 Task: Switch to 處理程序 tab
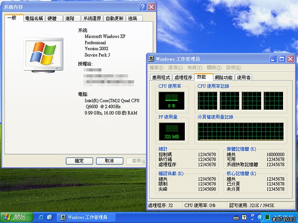[x=183, y=78]
